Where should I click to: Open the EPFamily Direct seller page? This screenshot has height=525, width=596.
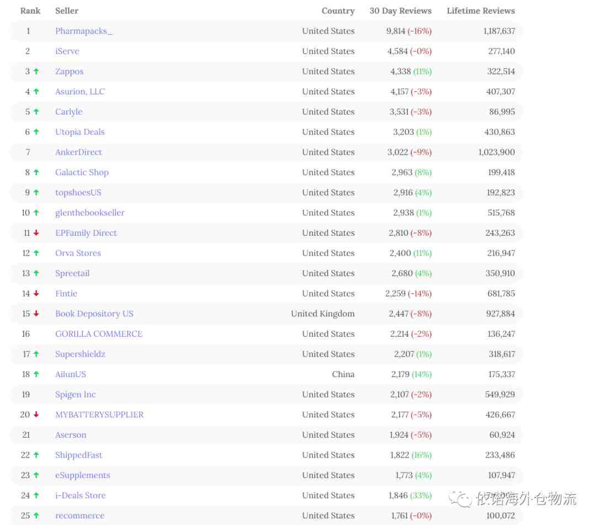point(86,232)
